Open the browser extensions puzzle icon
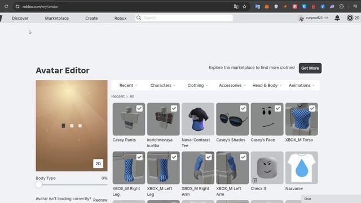This screenshot has height=203, width=361. [341, 7]
